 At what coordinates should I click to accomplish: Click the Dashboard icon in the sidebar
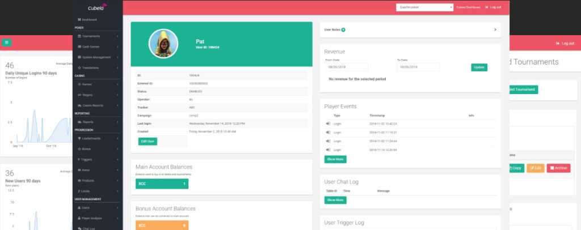(79, 20)
